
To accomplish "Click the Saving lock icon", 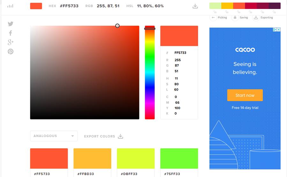I will point(235,17).
